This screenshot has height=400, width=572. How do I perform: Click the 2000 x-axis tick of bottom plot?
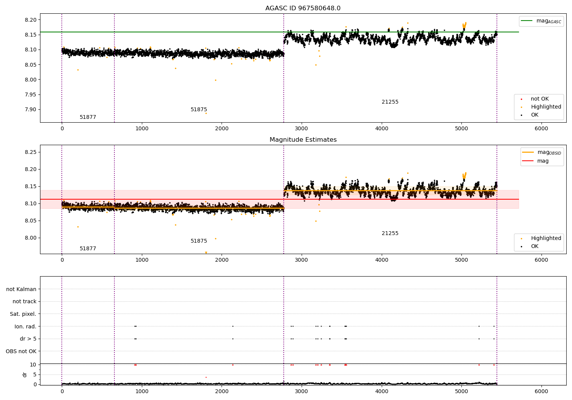click(x=222, y=392)
